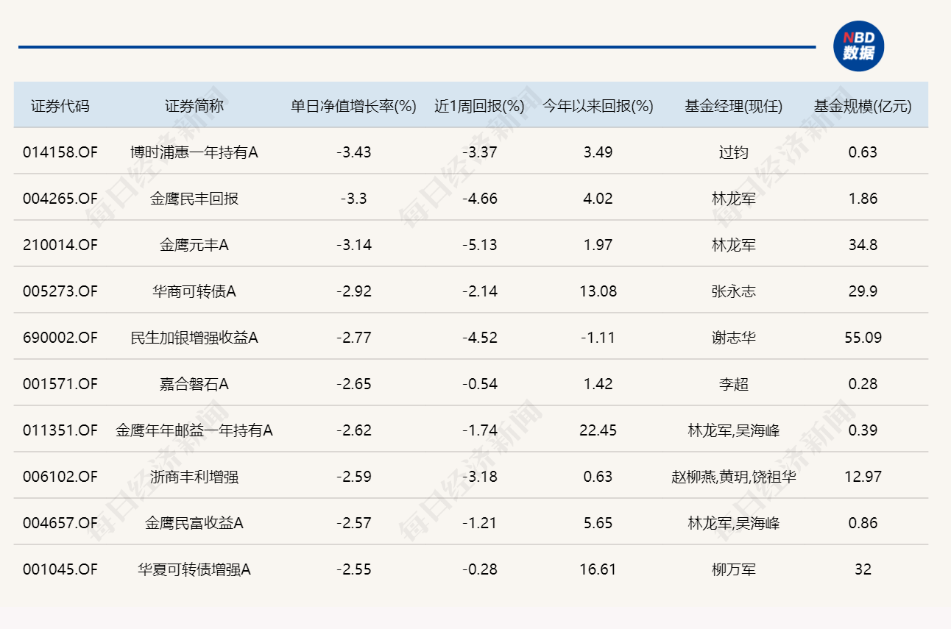Click fund name 华商可转债A

pos(194,291)
